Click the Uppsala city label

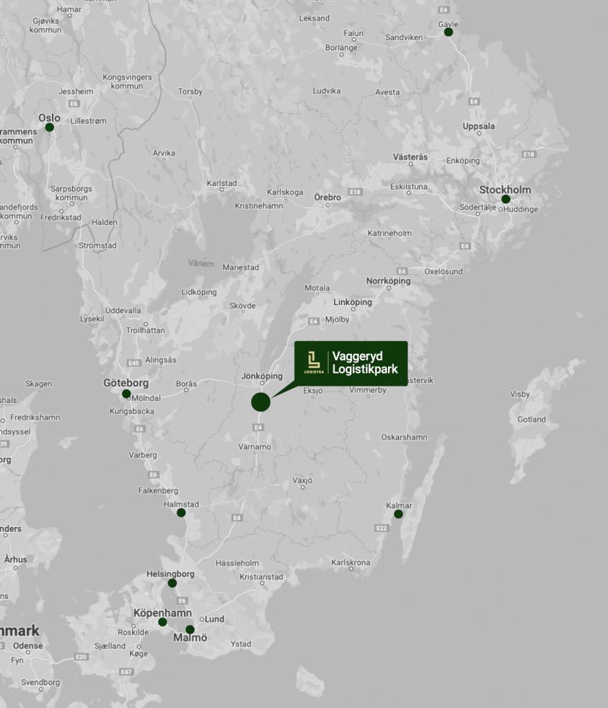tap(479, 127)
